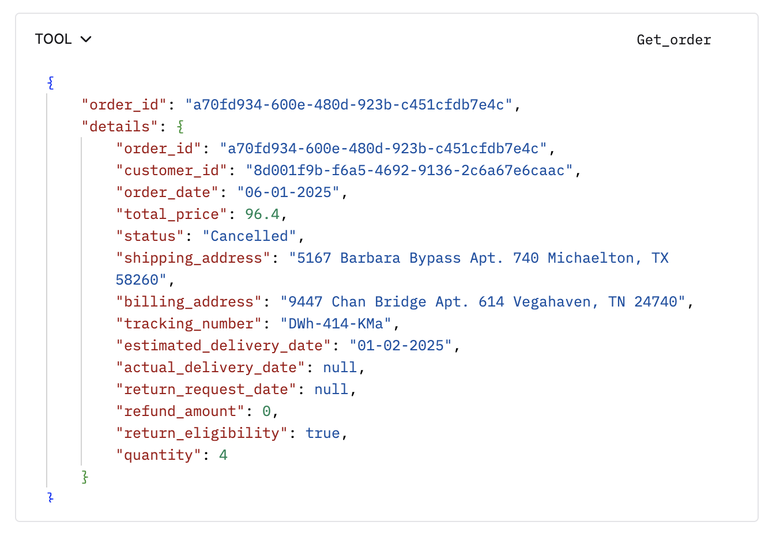This screenshot has width=776, height=537.
Task: Select the total_price value 96.4
Action: pos(262,214)
